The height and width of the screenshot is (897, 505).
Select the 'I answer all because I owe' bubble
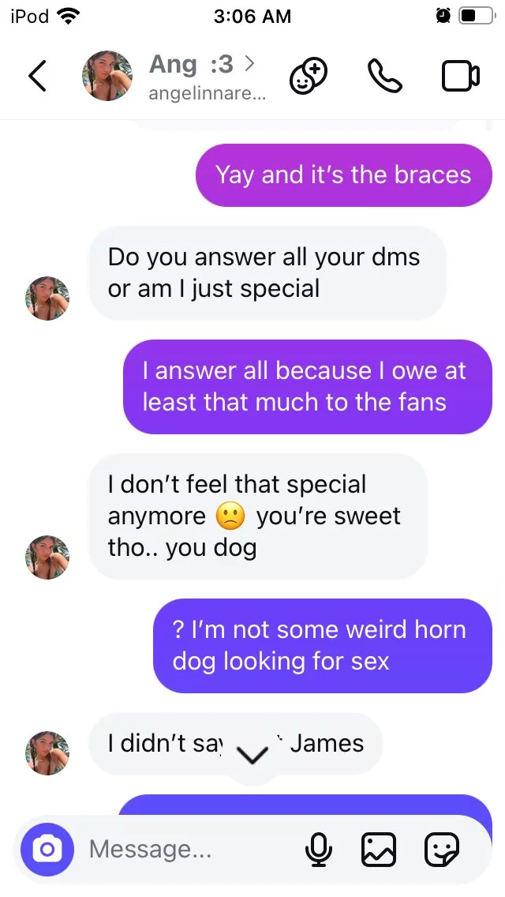tap(308, 387)
